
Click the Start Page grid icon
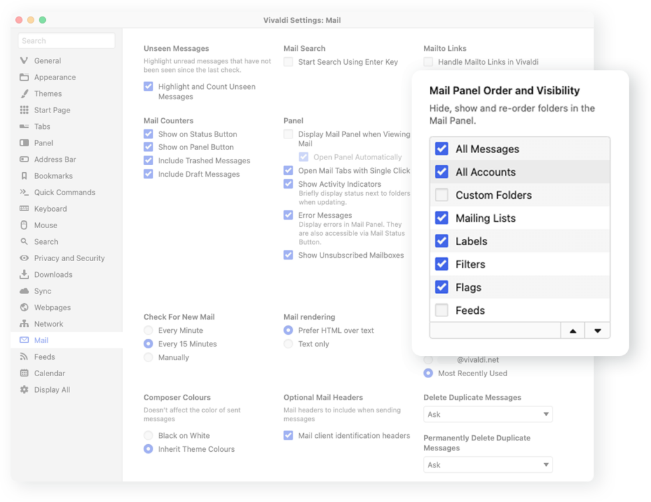click(x=24, y=110)
